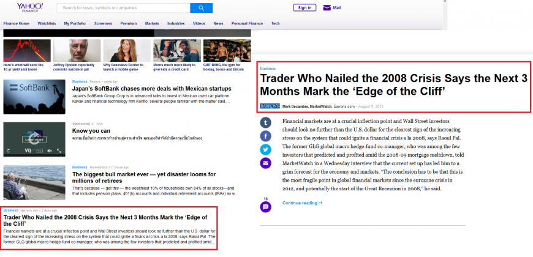Click author name Mark Decambre, MarketWatch
The image size is (533, 257).
pos(307,106)
